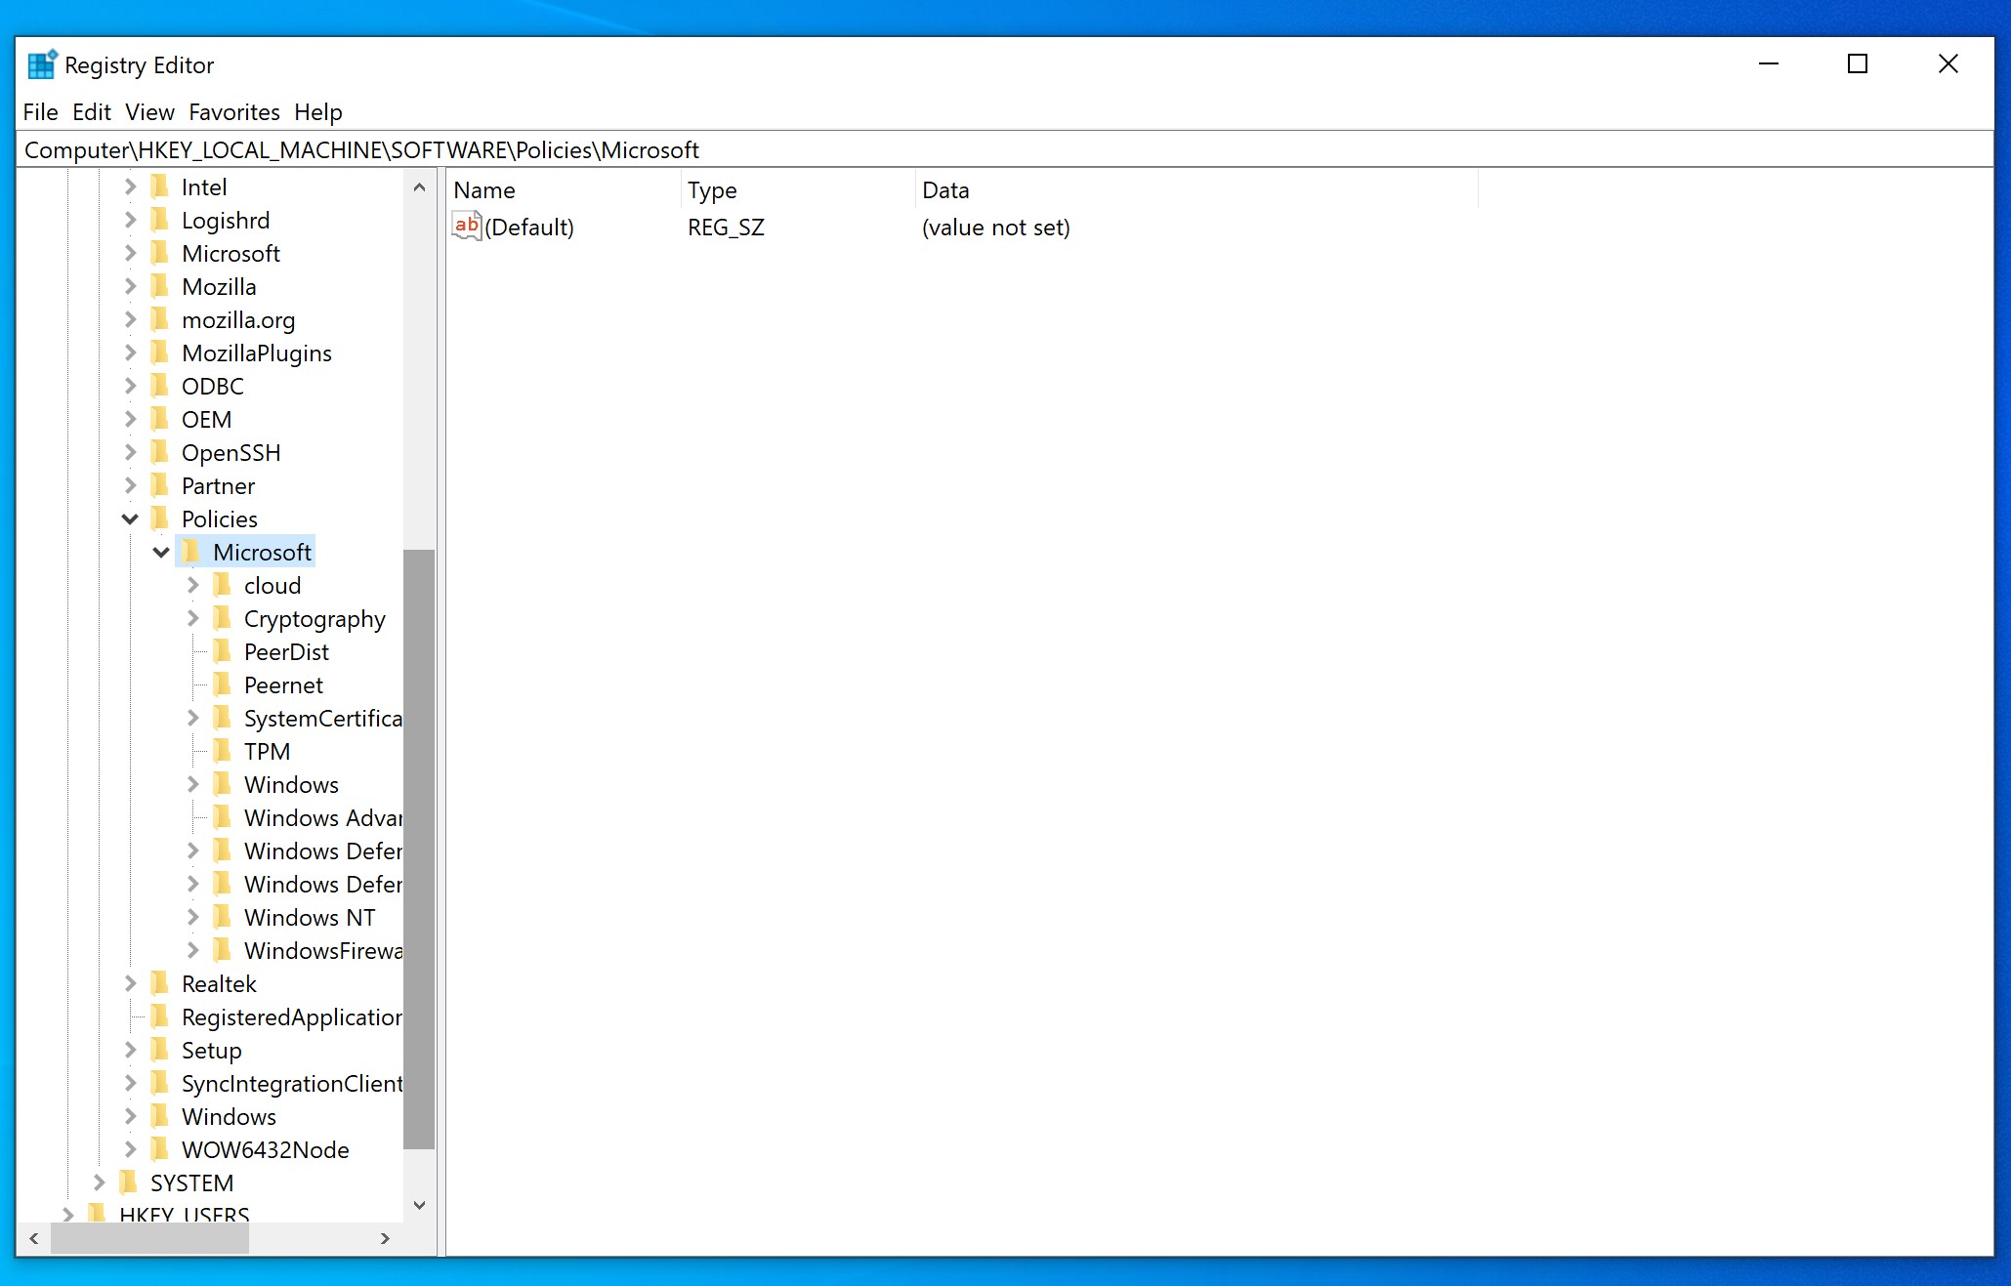
Task: Click the OpenSSH folder icon
Action: [x=160, y=452]
